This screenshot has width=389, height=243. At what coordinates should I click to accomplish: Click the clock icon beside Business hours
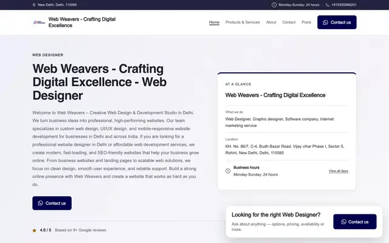pos(228,171)
